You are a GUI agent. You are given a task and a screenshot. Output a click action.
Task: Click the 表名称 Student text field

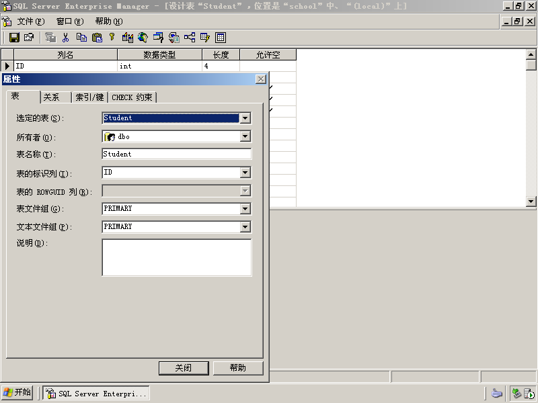coord(177,154)
